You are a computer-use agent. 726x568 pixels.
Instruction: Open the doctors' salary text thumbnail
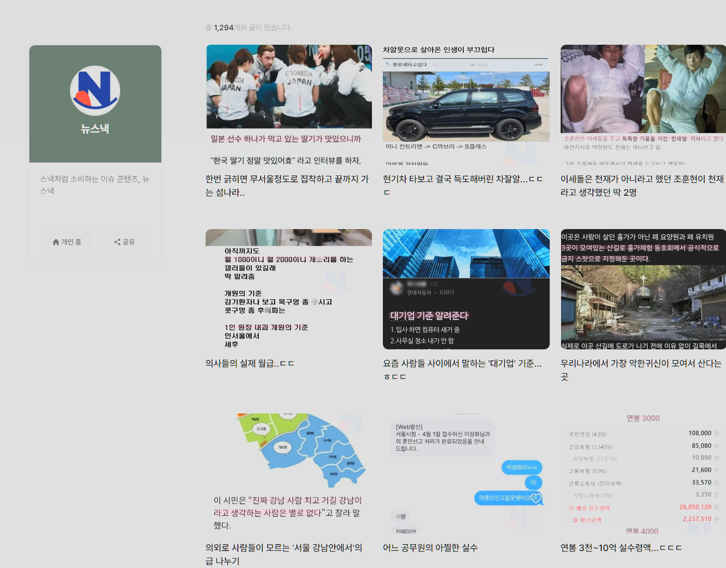click(x=289, y=289)
